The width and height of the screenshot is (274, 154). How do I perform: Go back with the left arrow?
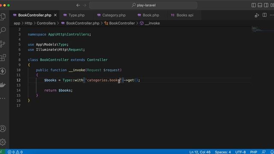[x=78, y=5]
